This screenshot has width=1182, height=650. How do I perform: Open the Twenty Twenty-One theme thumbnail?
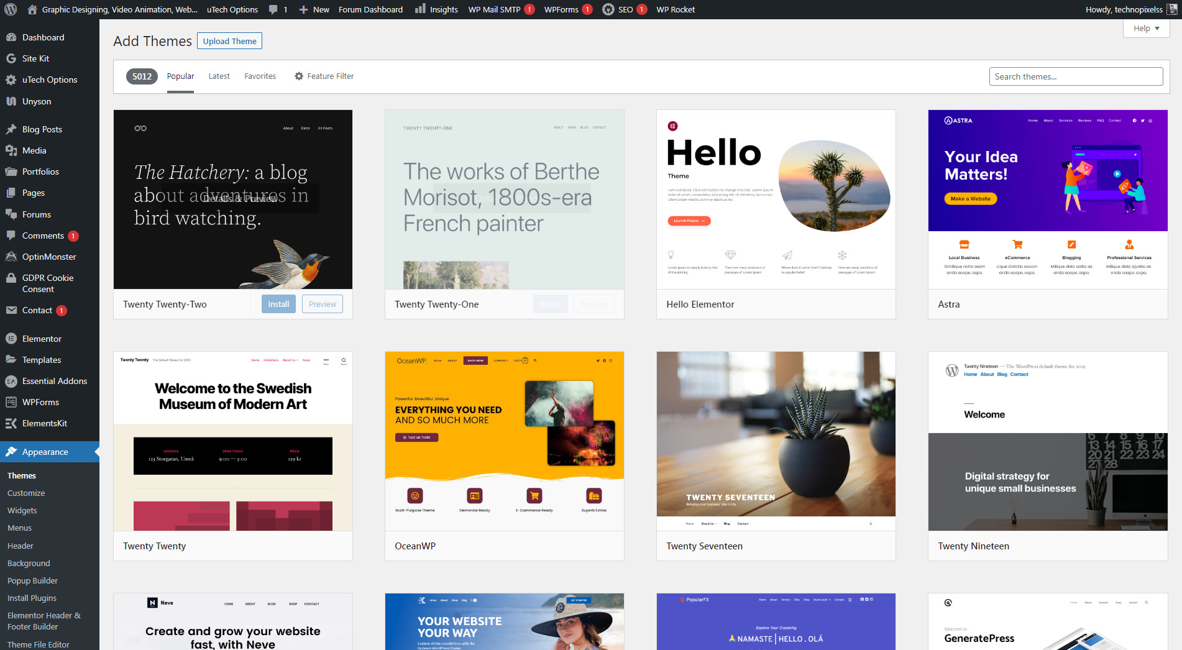click(x=504, y=199)
